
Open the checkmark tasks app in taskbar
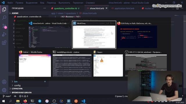pyautogui.click(x=61, y=101)
